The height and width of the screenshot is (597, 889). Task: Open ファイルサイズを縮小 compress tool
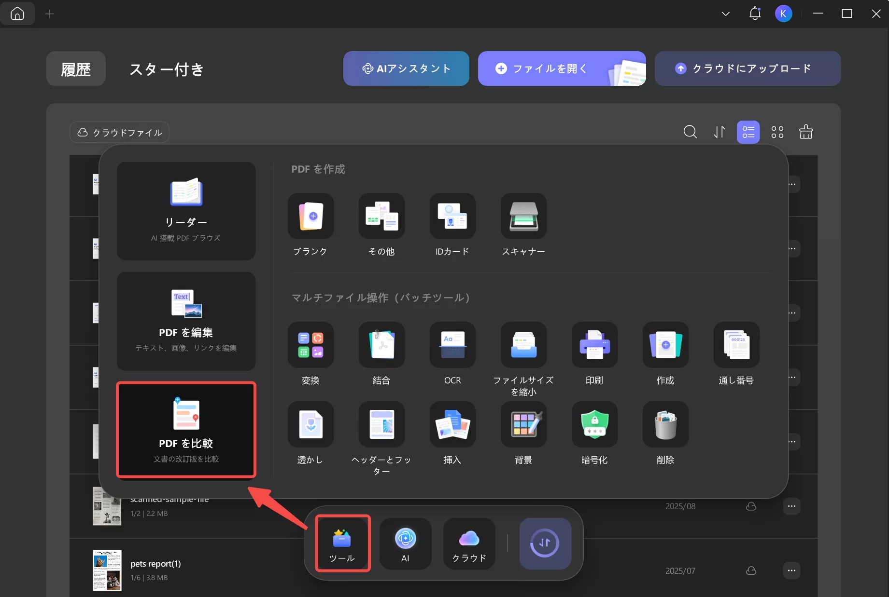(523, 345)
